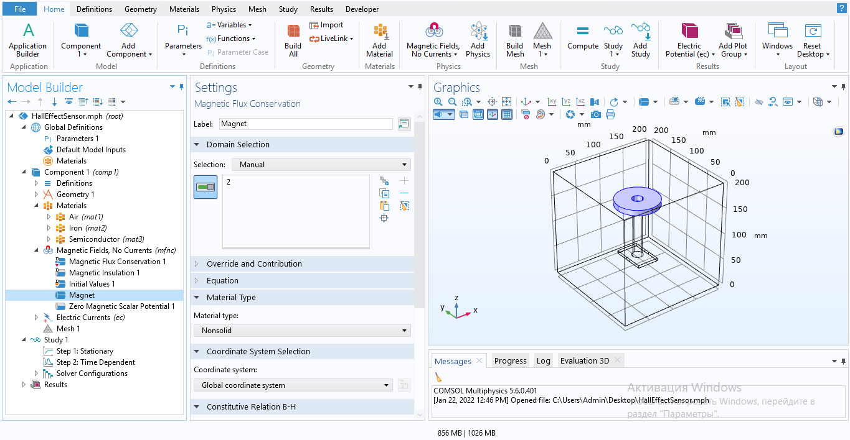The image size is (850, 440).
Task: Open the Material type Nonsolid dropdown
Action: 302,331
